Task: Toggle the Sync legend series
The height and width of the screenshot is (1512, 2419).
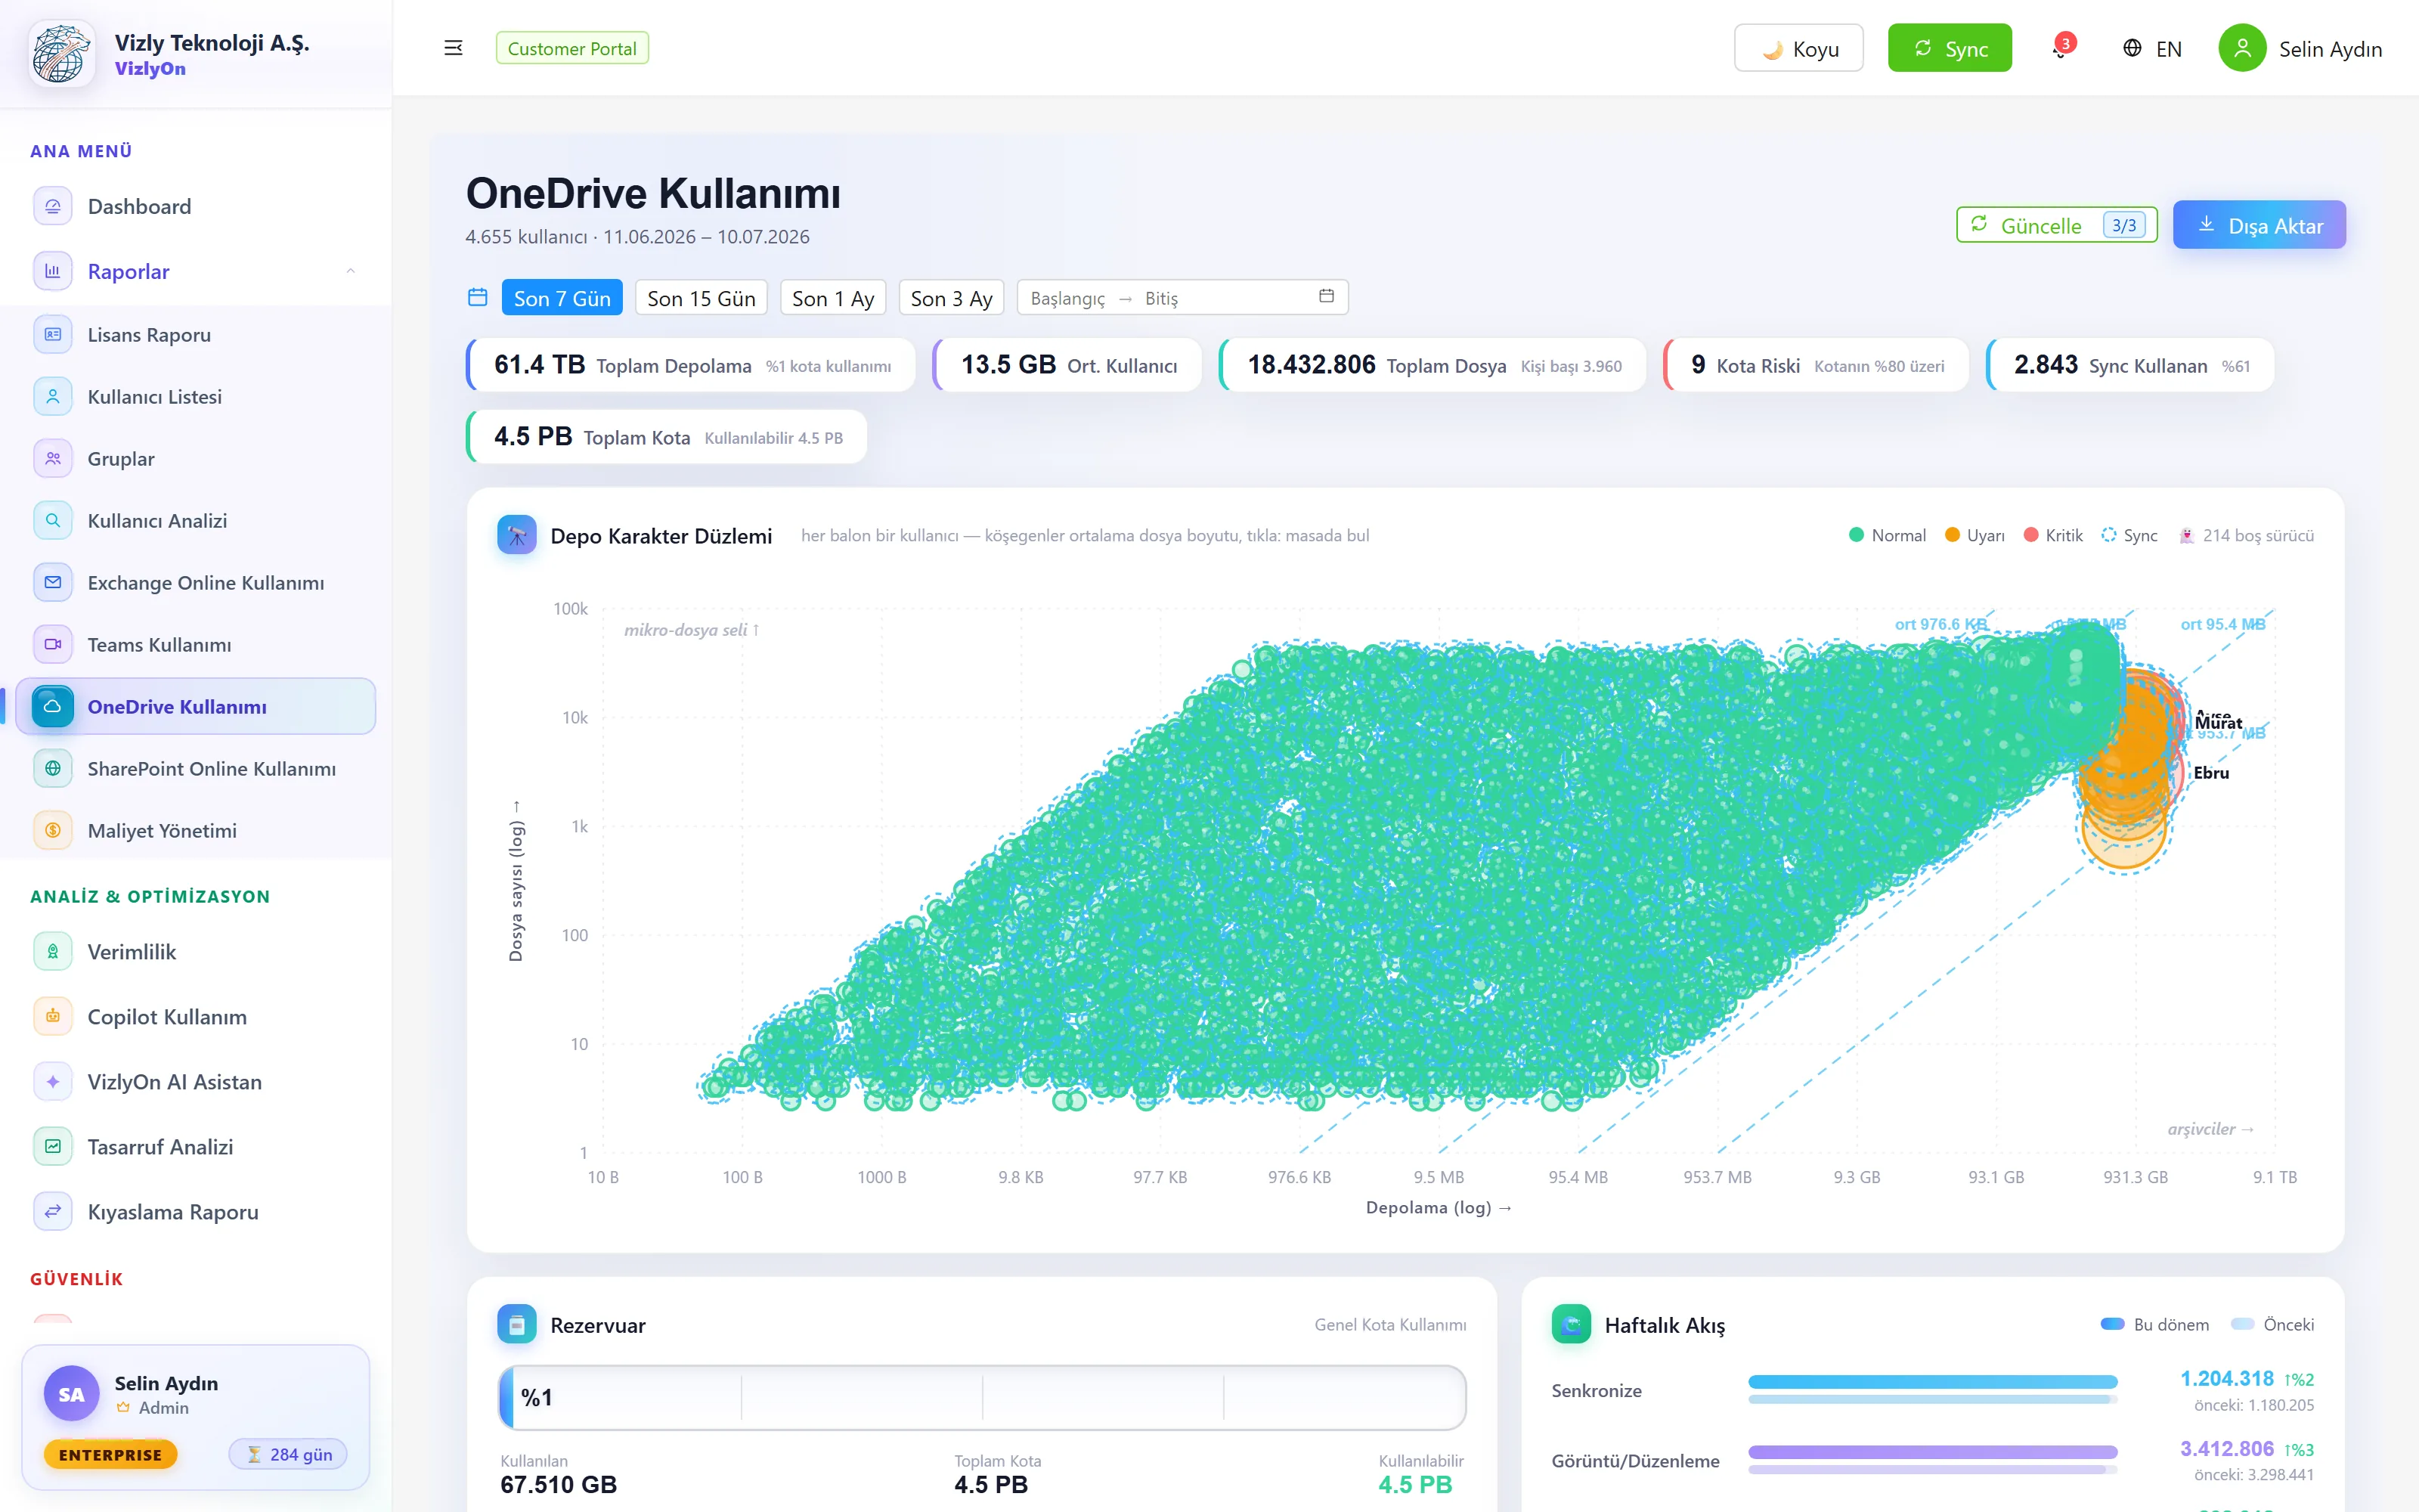Action: (2129, 535)
